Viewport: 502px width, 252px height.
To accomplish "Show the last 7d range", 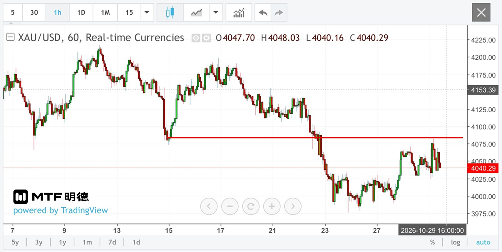I will (x=112, y=242).
